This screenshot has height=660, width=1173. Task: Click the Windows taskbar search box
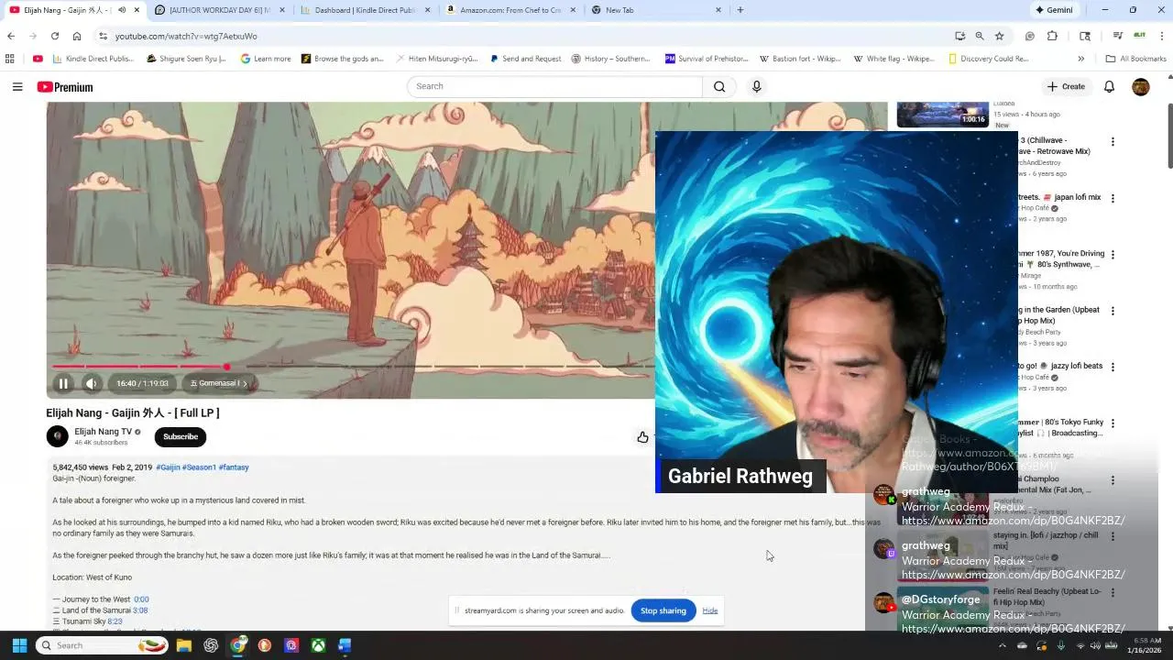tap(103, 645)
